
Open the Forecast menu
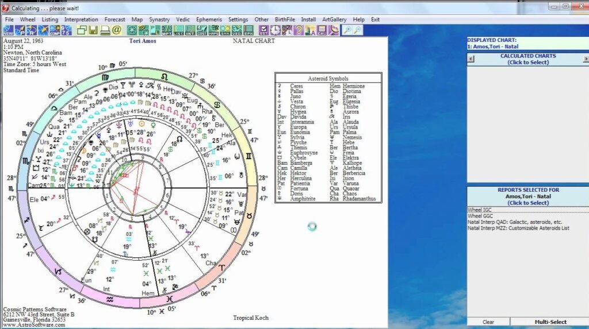[114, 20]
